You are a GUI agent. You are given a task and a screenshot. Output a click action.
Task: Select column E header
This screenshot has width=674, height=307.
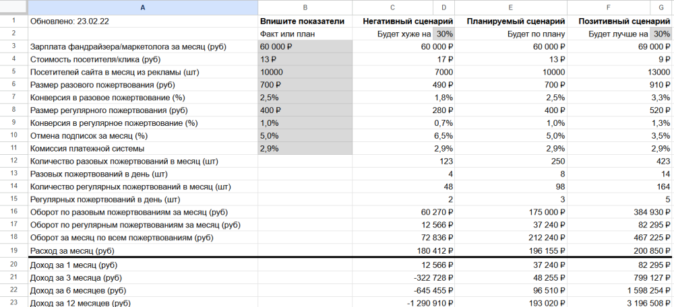click(511, 7)
